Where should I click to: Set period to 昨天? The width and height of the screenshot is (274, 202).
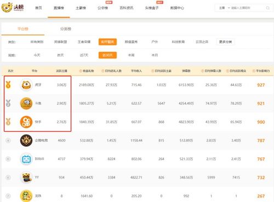click(x=60, y=55)
